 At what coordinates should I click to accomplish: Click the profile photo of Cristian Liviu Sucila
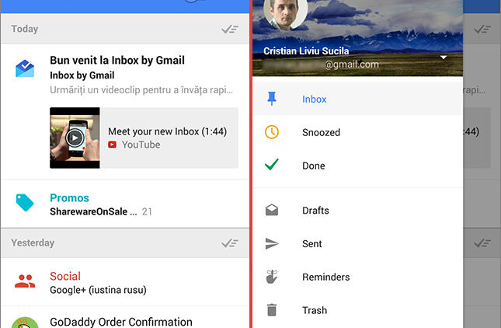click(285, 16)
